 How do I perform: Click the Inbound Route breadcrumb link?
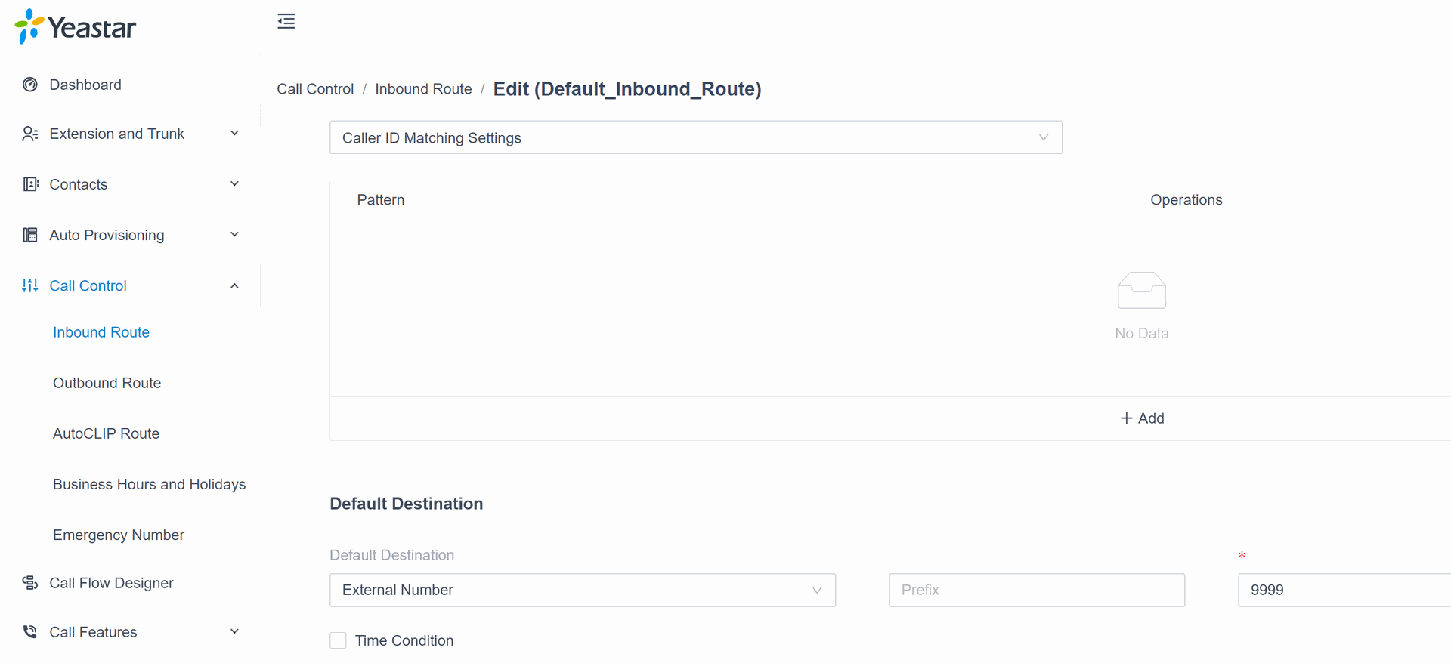coord(423,89)
